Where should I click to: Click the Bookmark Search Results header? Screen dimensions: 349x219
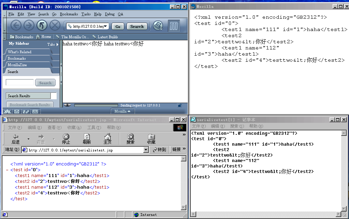[30, 105]
